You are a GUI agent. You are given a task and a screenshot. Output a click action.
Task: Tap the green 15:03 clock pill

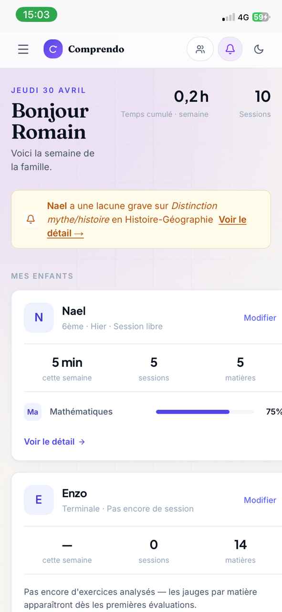tap(36, 15)
